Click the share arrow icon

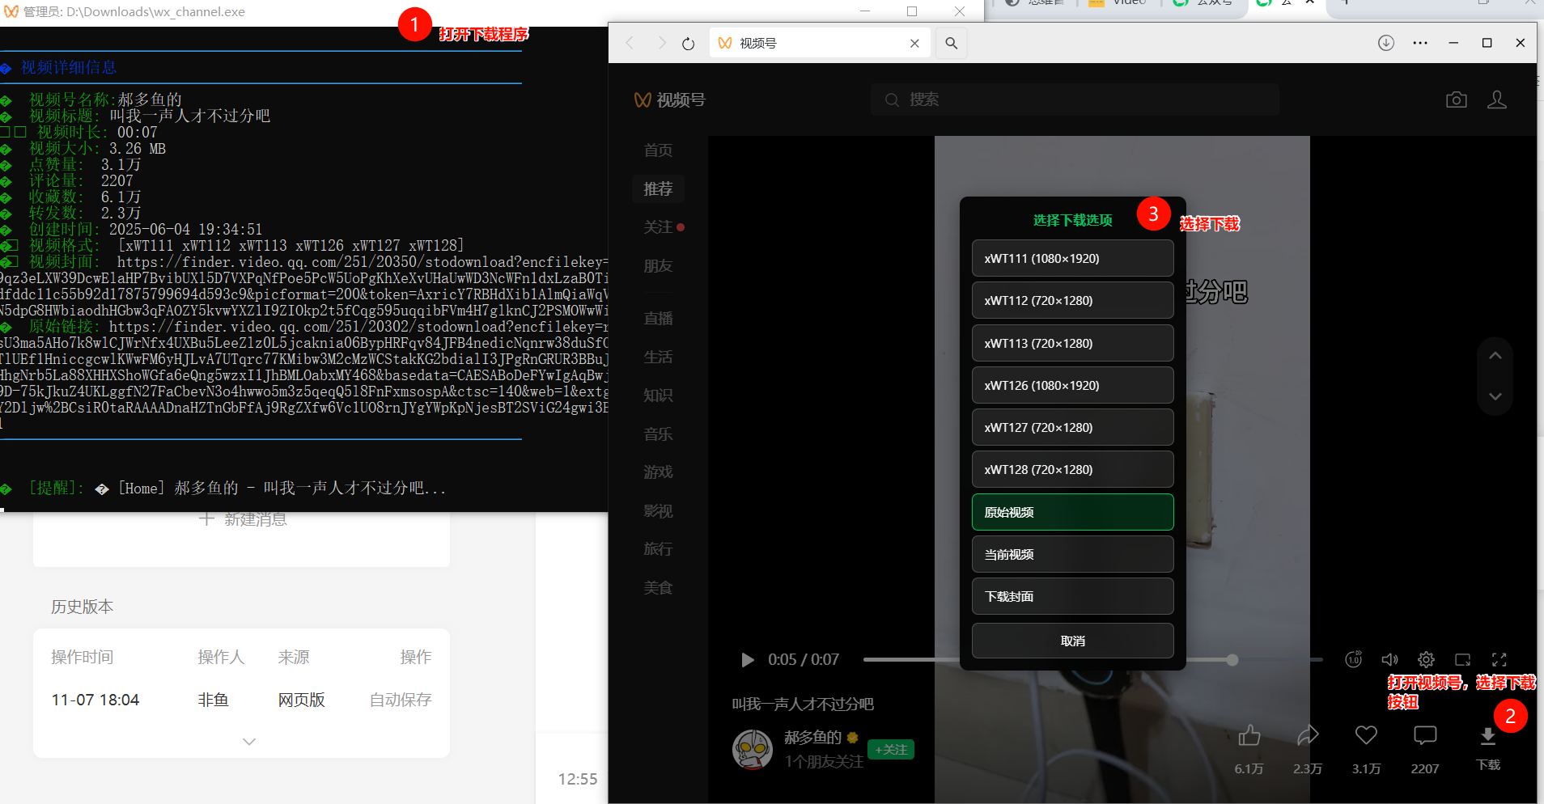pyautogui.click(x=1307, y=735)
